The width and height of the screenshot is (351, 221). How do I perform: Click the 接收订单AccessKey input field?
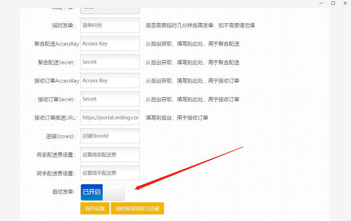tap(110, 81)
